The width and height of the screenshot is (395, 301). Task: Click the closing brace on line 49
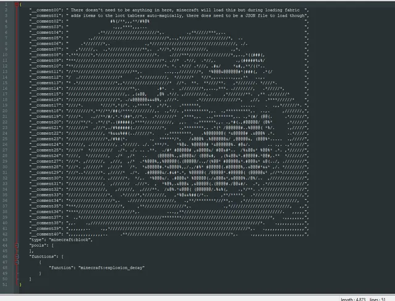[40, 273]
